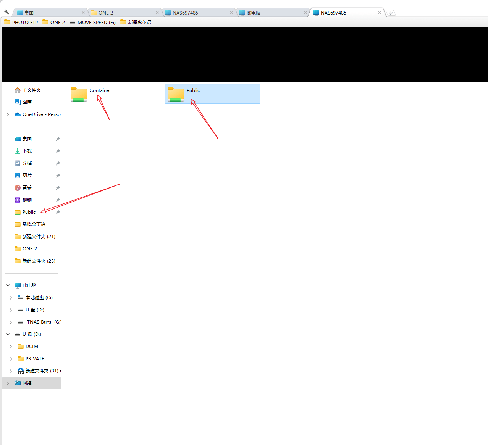
Task: Expand 本地磁盘 (C:) node
Action: (x=11, y=298)
